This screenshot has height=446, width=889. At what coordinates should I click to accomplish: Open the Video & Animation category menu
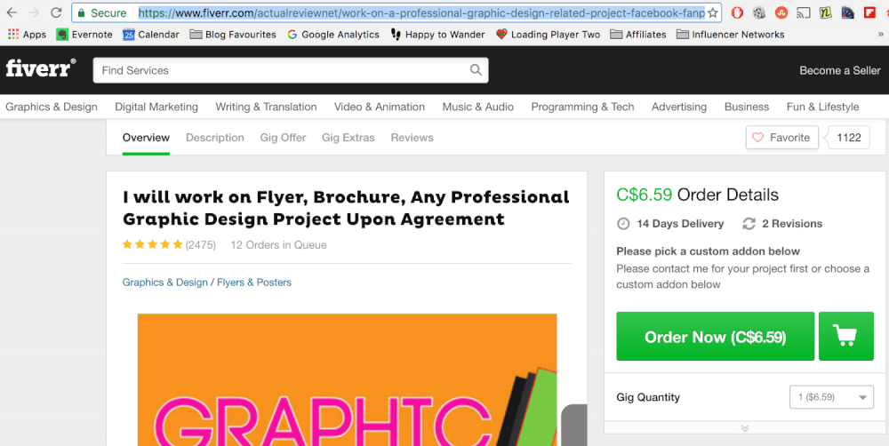pyautogui.click(x=380, y=107)
